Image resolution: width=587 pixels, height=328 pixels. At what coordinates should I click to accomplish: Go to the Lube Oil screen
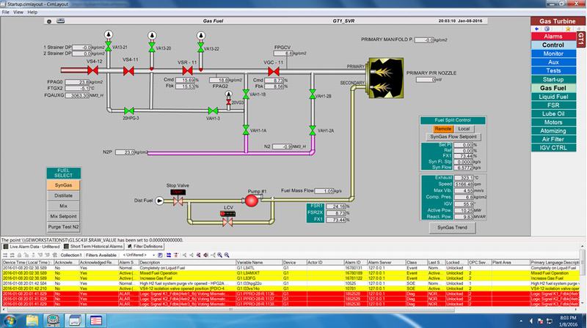553,113
